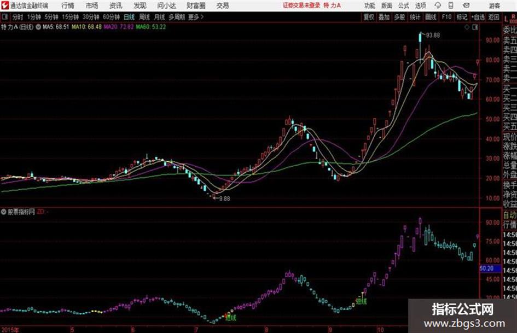Open the mail envelope icon
Image resolution: width=517 pixels, height=333 pixels.
(466, 5)
